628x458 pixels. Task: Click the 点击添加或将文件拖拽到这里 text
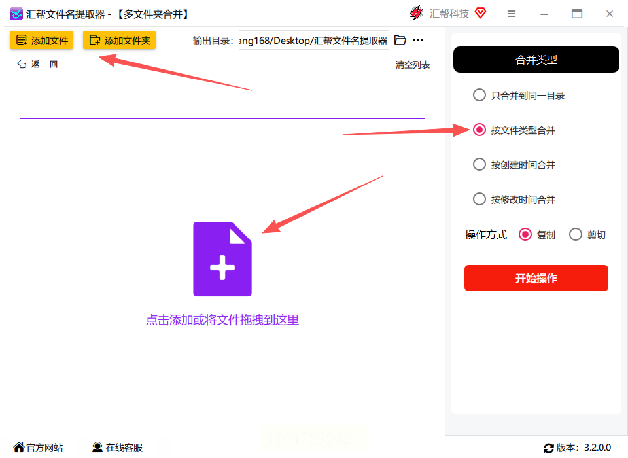[222, 320]
